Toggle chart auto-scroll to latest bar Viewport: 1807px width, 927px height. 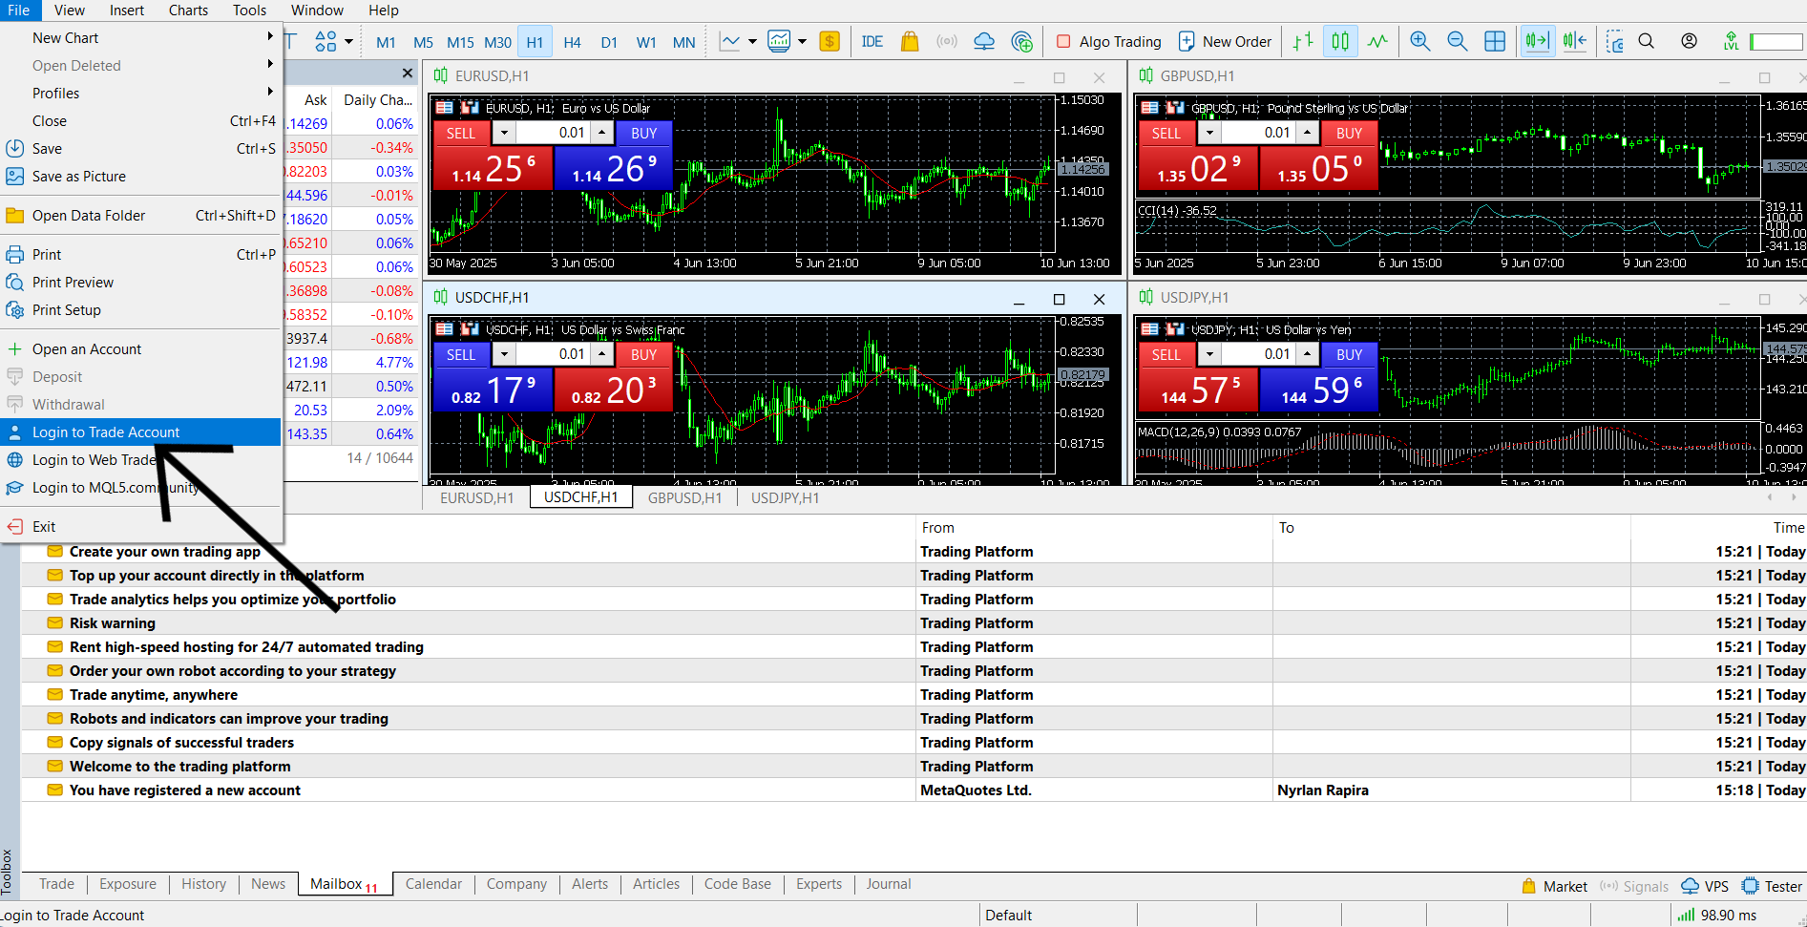tap(1537, 41)
